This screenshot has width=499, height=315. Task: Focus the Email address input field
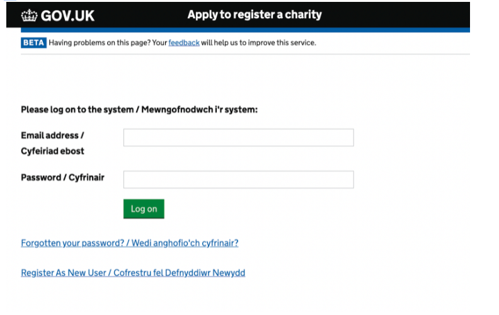coord(238,138)
